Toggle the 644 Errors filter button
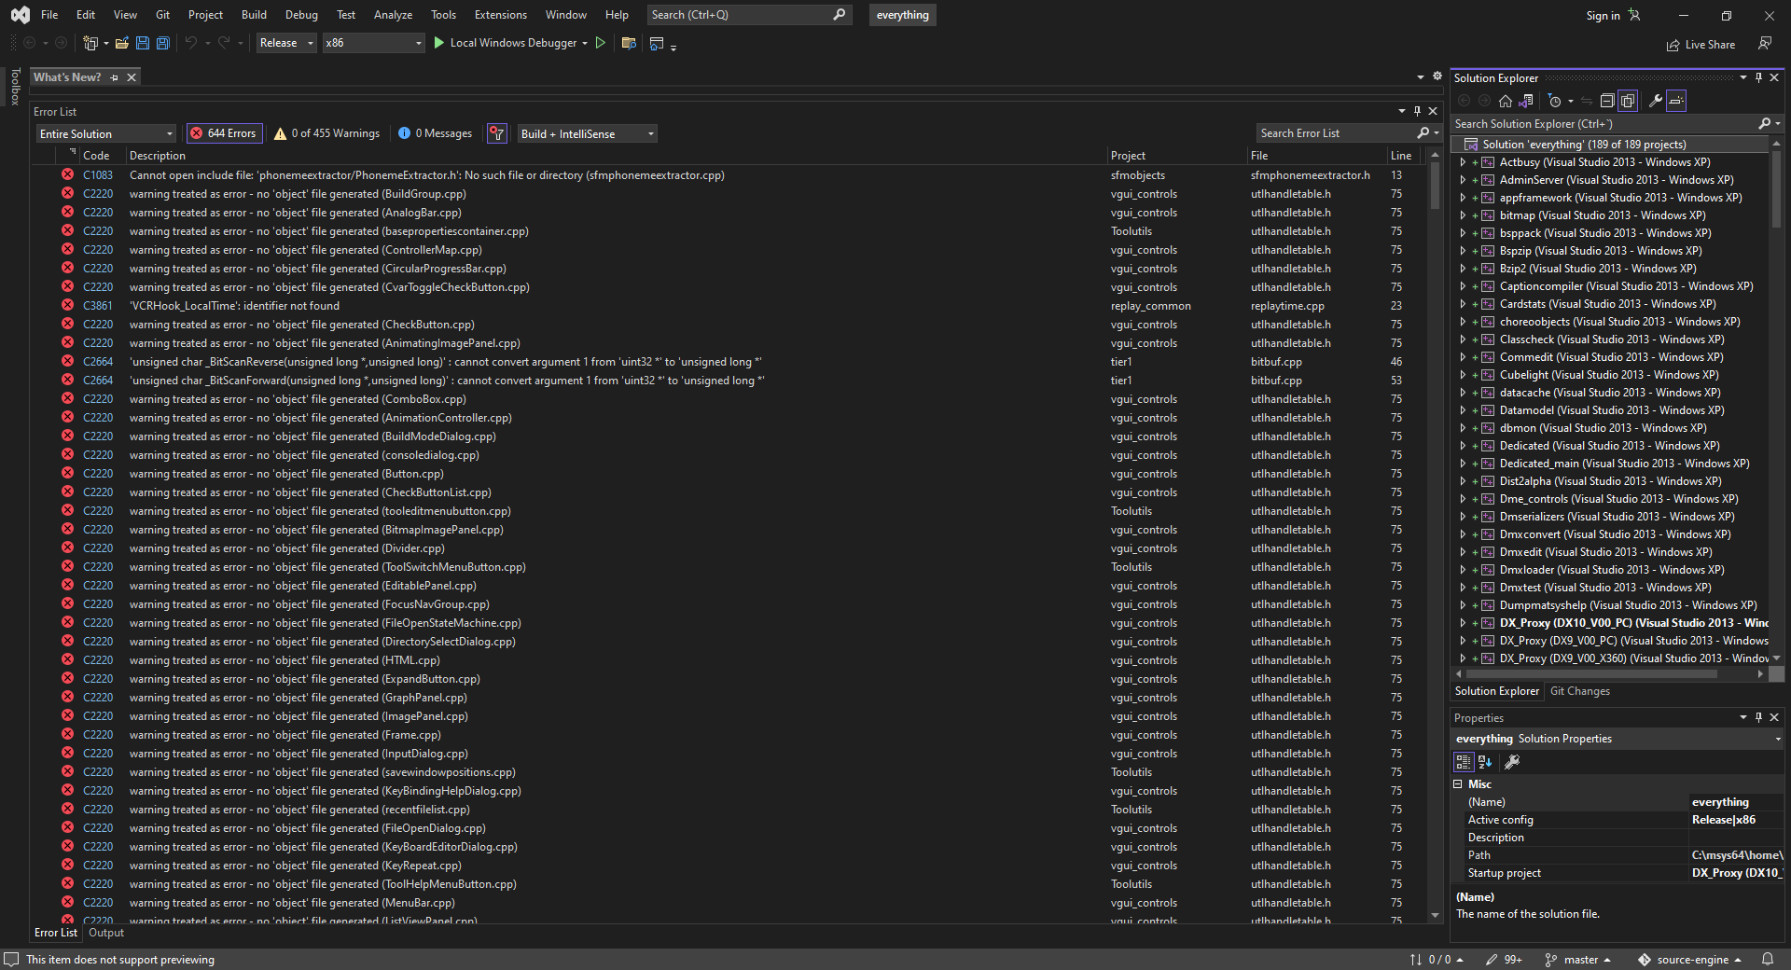Image resolution: width=1791 pixels, height=970 pixels. (x=224, y=132)
